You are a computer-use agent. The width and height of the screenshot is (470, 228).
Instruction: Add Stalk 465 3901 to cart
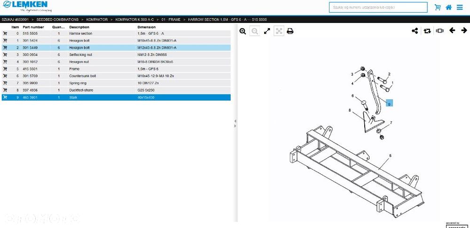5,97
